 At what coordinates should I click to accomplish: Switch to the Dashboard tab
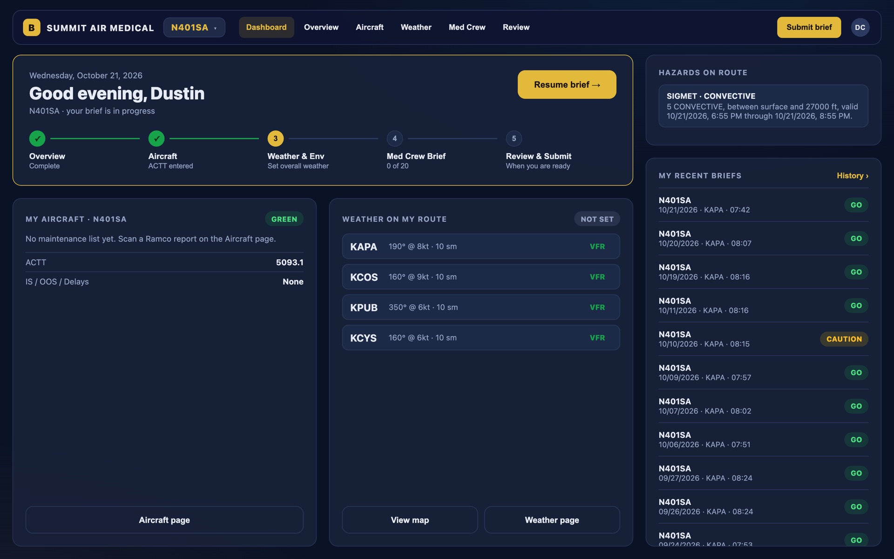click(266, 27)
